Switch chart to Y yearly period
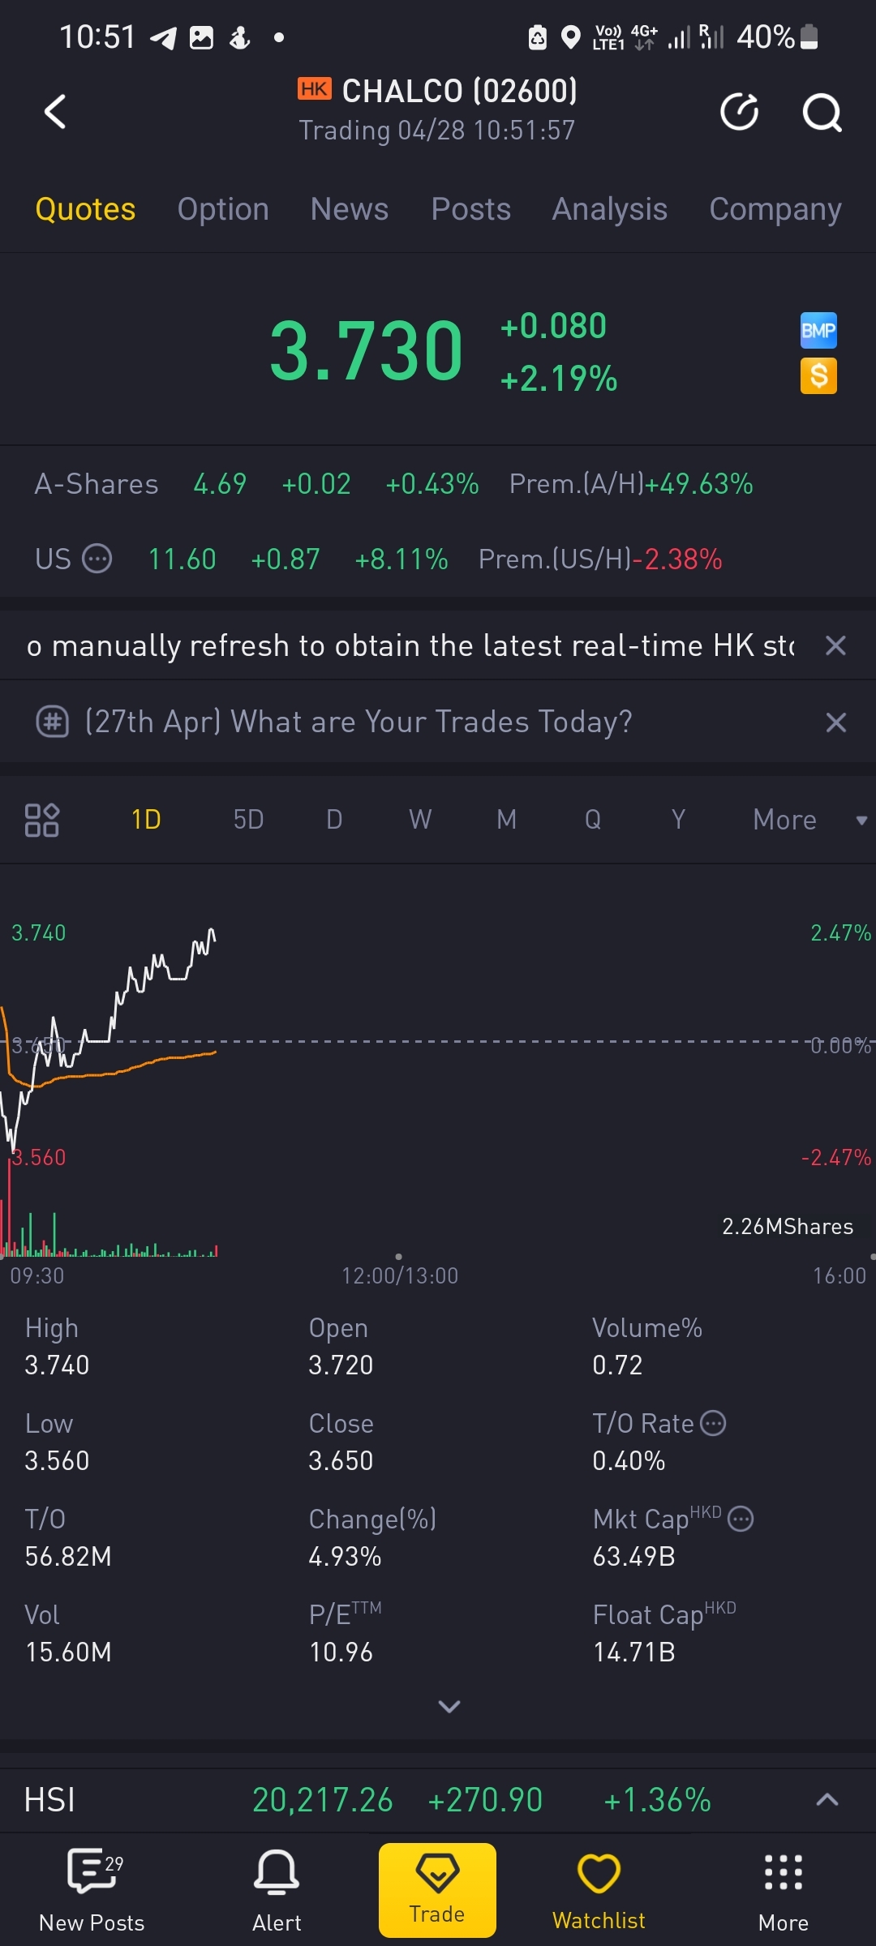This screenshot has width=876, height=1946. (x=678, y=820)
